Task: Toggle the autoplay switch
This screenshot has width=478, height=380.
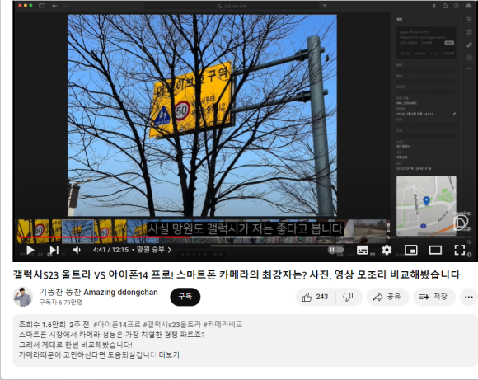Action: point(335,250)
